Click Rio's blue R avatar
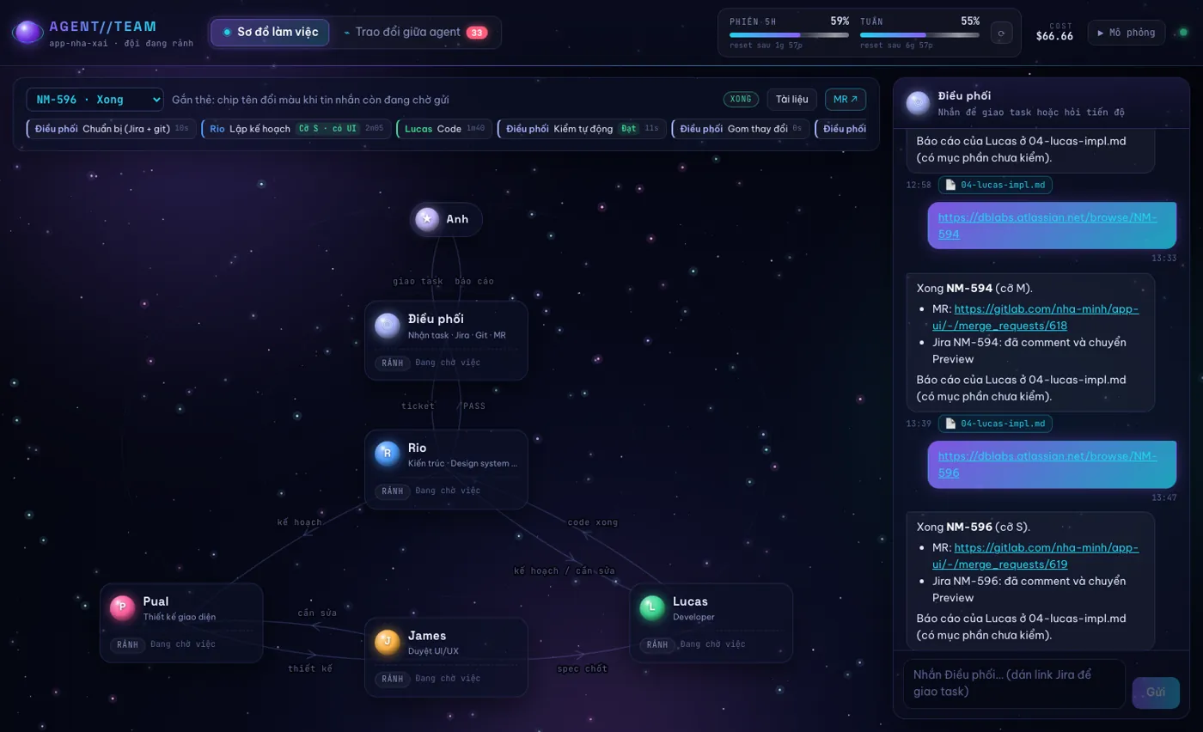The height and width of the screenshot is (732, 1203). tap(388, 454)
